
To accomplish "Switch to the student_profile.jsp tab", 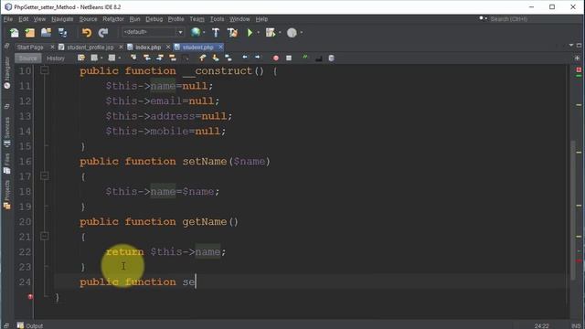I will pyautogui.click(x=90, y=48).
